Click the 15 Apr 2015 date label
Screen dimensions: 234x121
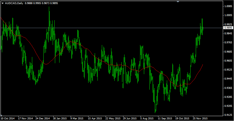(95, 119)
